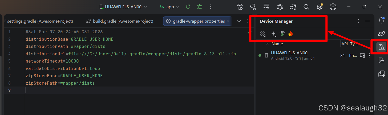The width and height of the screenshot is (388, 115).
Task: Open editor tab options three-dot menu
Action: [x=248, y=21]
